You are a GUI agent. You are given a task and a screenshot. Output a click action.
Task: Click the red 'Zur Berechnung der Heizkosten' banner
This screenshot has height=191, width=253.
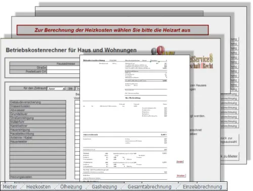point(112,30)
